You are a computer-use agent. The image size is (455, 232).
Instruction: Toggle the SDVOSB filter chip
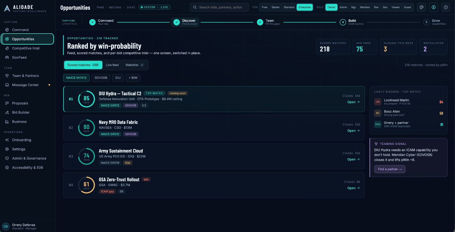[101, 78]
